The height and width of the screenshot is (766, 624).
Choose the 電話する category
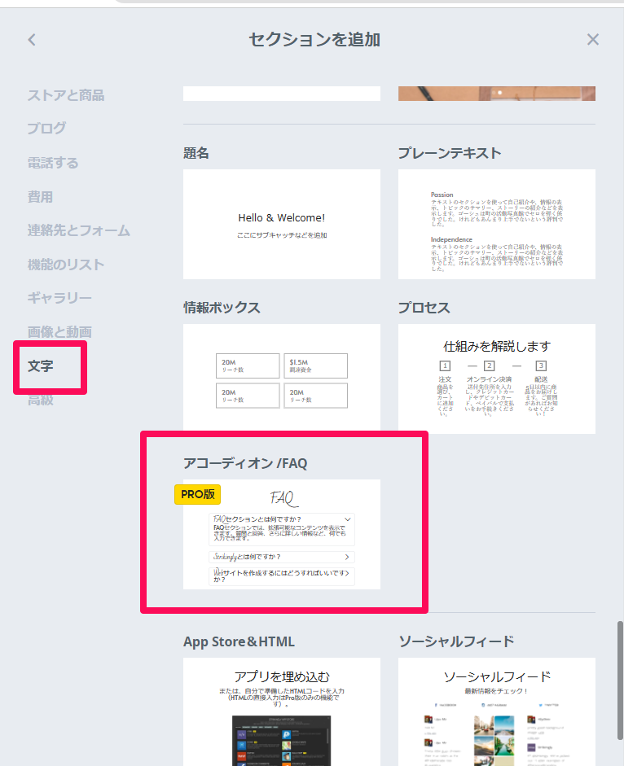tap(53, 163)
